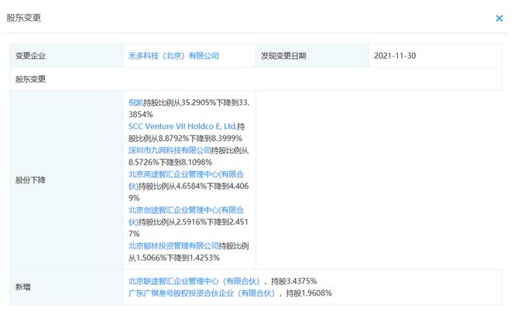The height and width of the screenshot is (311, 518).
Task: Open 北京郁林投资管理有限公司 link
Action: [x=173, y=246]
